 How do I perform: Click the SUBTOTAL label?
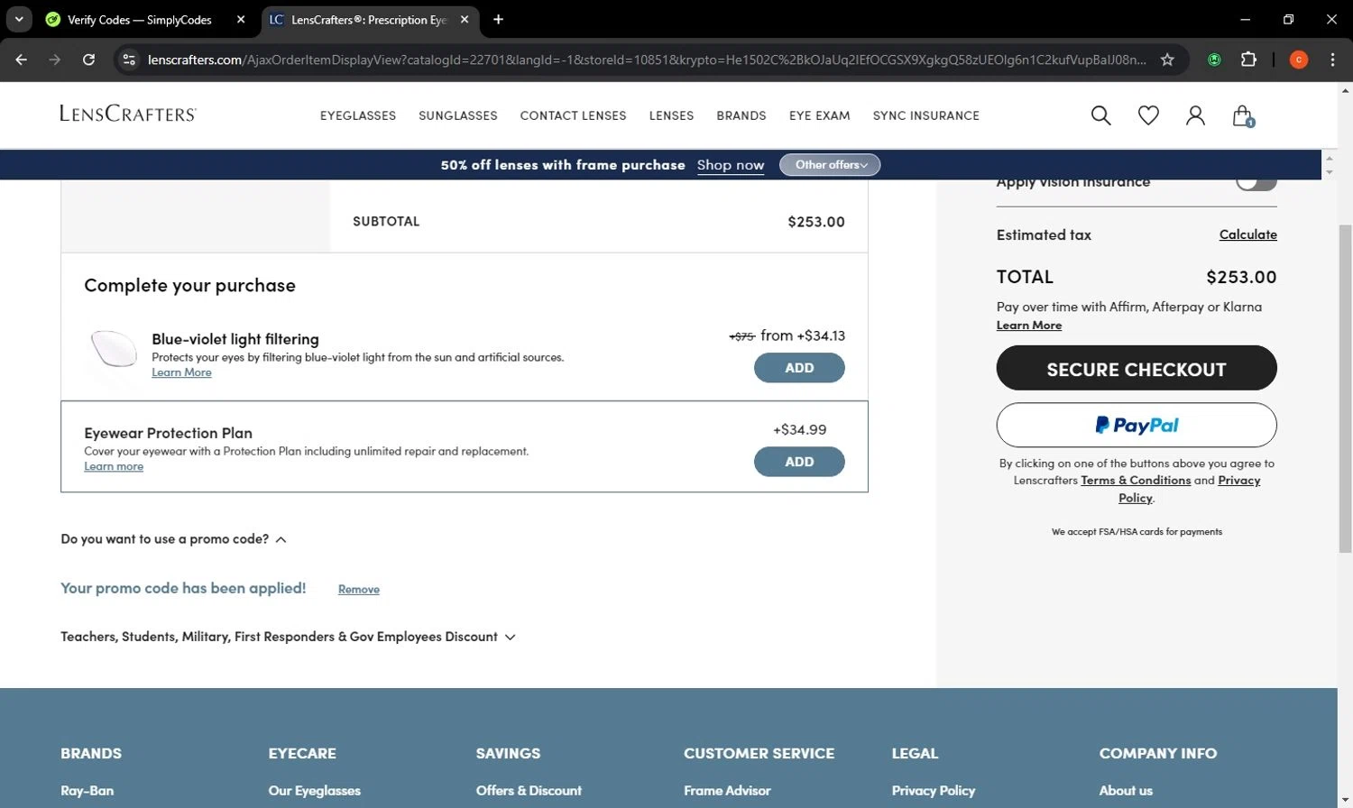pyautogui.click(x=386, y=222)
